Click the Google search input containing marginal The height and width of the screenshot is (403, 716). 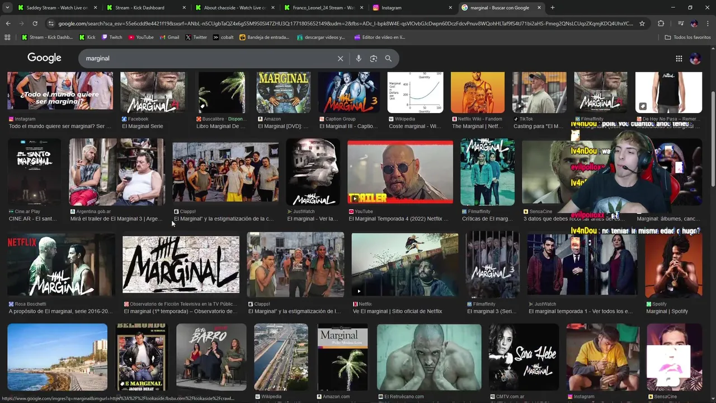click(x=207, y=58)
